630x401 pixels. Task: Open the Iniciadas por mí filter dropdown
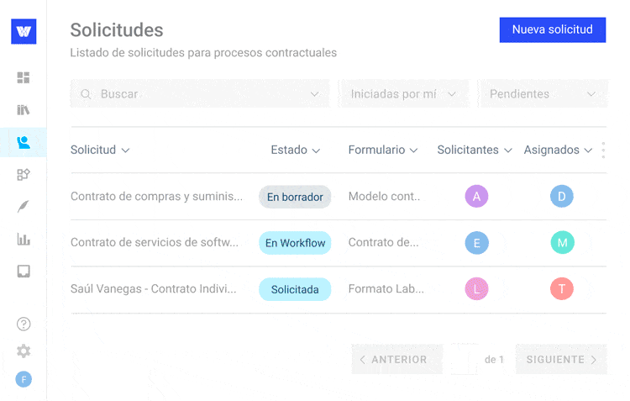(403, 93)
